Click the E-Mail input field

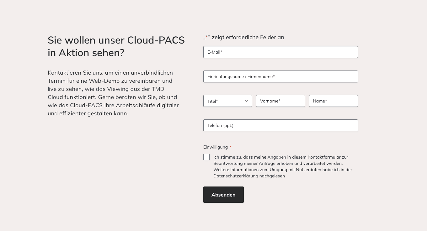[x=280, y=52]
